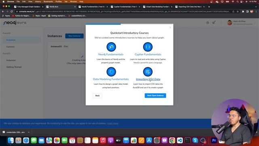
Task: Expand the credentials download item menu
Action: pos(29,132)
